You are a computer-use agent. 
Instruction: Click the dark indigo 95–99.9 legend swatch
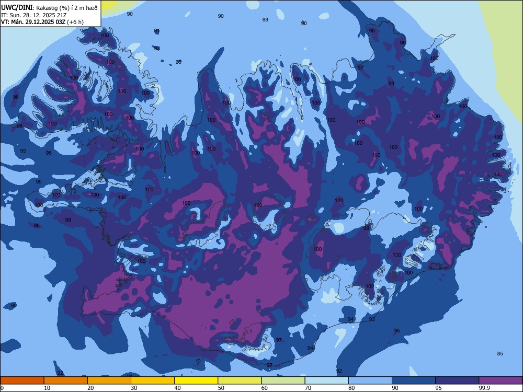click(x=457, y=381)
